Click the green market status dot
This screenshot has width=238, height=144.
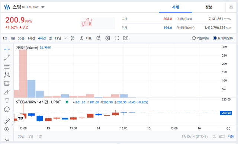click(67, 102)
